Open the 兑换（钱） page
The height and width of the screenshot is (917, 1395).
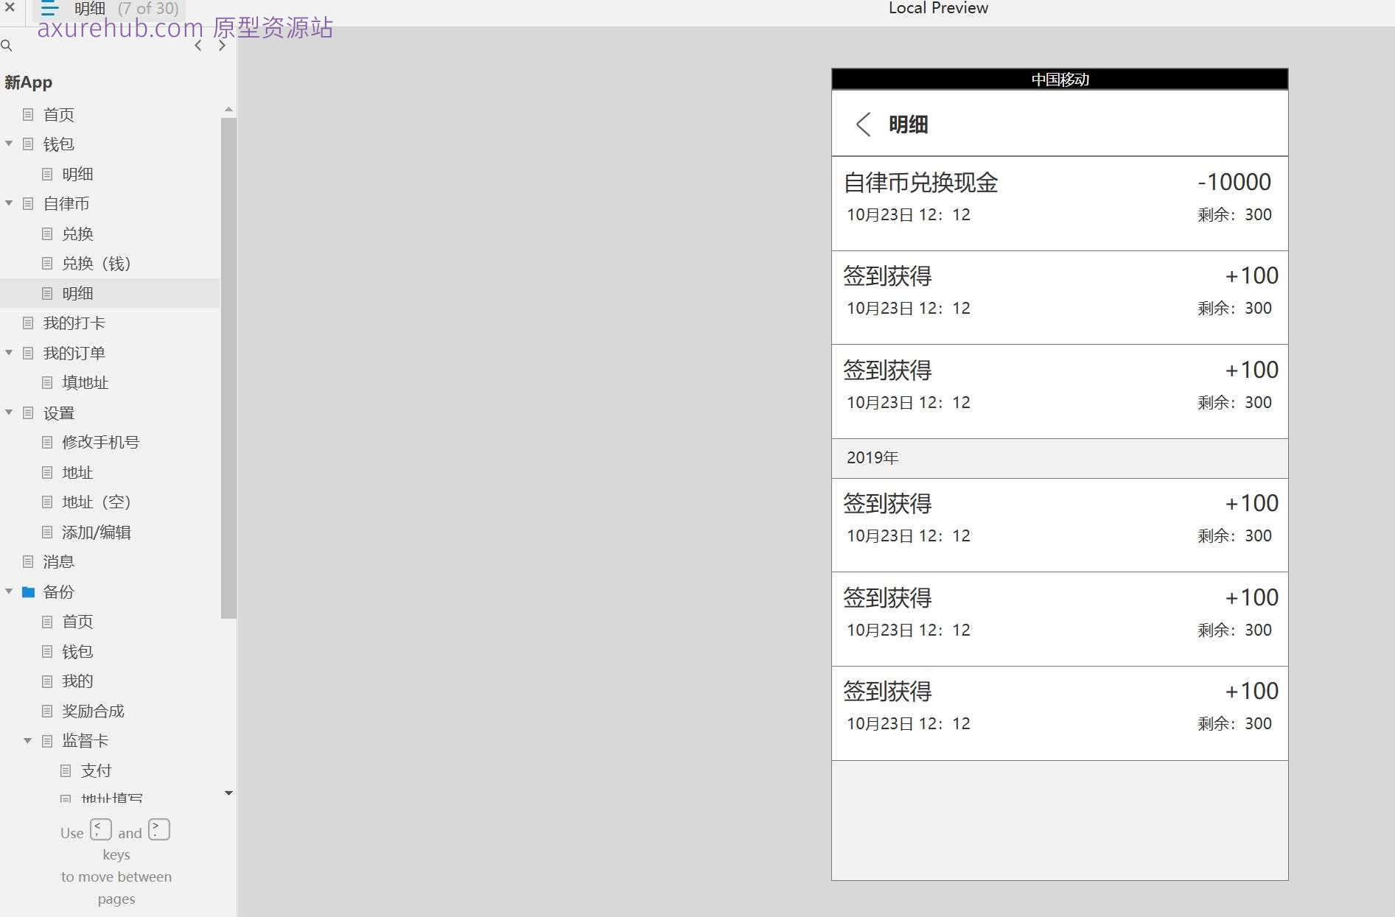[96, 263]
